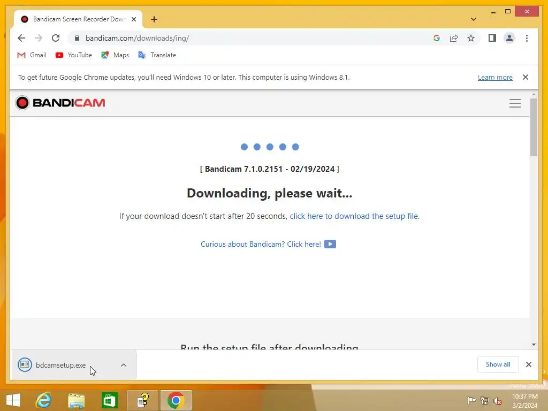548x411 pixels.
Task: Click the scrollbar down arrow
Action: (534, 345)
